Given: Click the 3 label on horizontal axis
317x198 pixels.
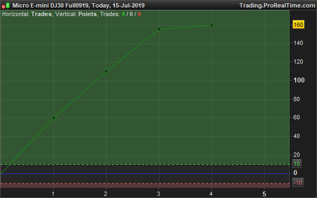Looking at the screenshot, I should [x=159, y=194].
